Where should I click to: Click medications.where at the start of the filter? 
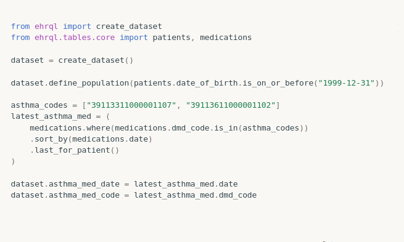point(70,128)
